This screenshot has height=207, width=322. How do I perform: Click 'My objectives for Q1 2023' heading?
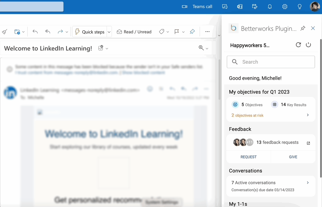(x=259, y=92)
